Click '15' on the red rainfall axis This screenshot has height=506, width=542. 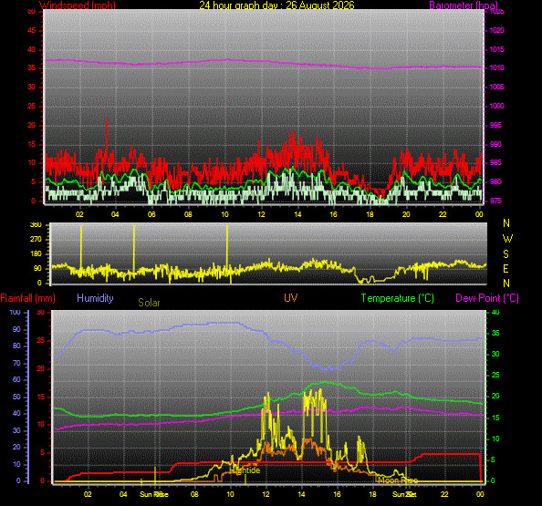click(x=41, y=397)
